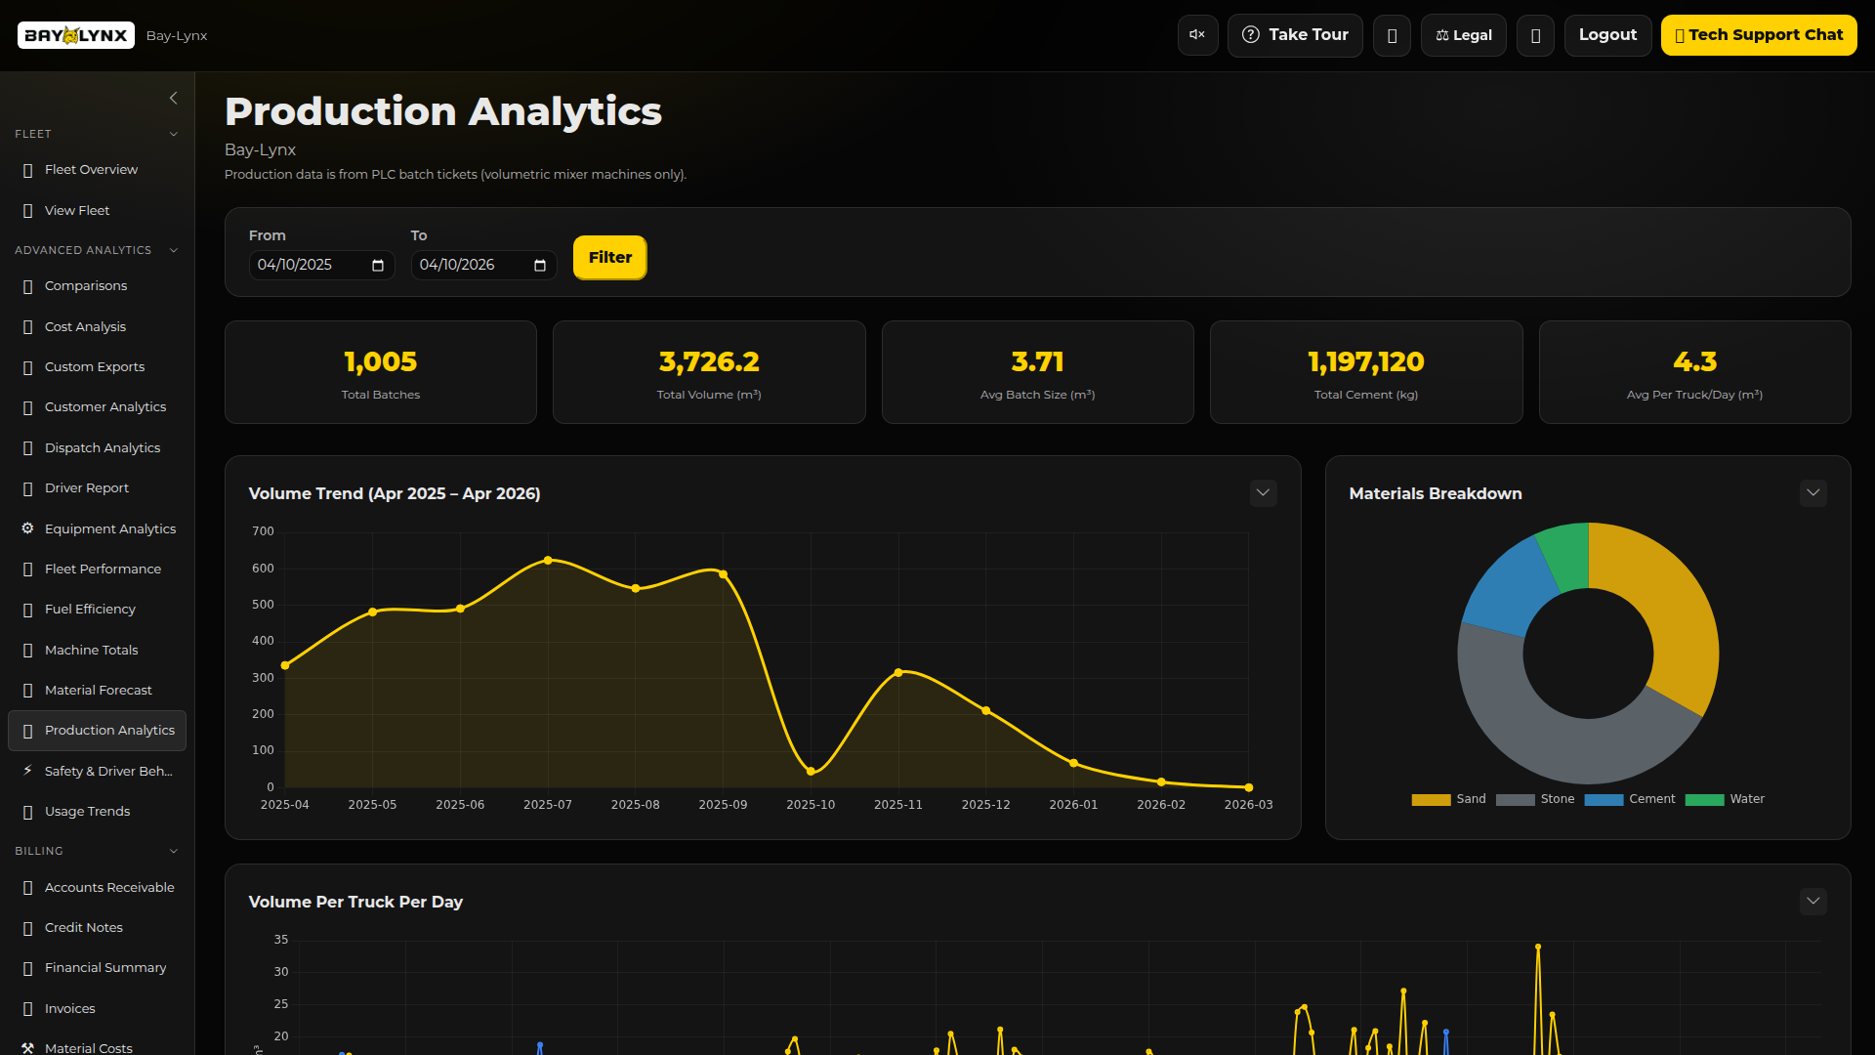Collapse the sidebar with the arrow chevron
Image resolution: width=1875 pixels, height=1055 pixels.
pos(174,98)
